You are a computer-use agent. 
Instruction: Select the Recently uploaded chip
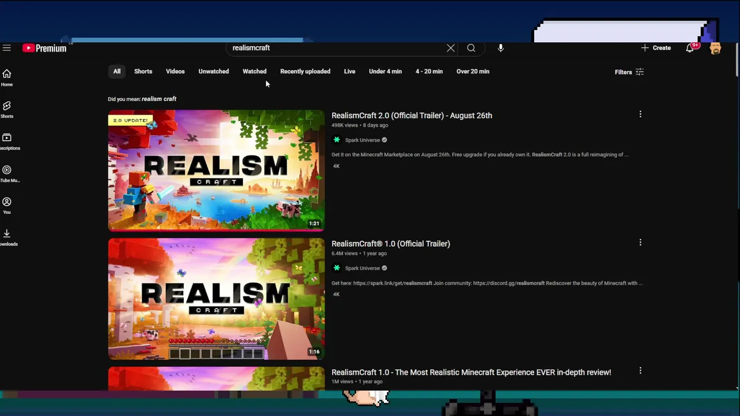(x=305, y=72)
